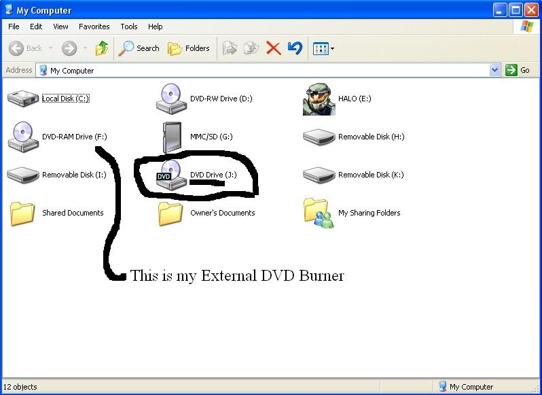The width and height of the screenshot is (542, 395).
Task: Click 'My Computer' in the status bar
Action: click(471, 387)
